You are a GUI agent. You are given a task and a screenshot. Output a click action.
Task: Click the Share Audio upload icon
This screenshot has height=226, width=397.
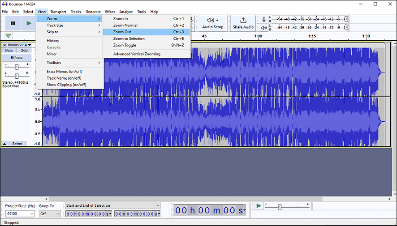tap(243, 20)
